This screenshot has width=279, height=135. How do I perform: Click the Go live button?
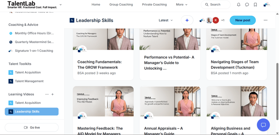coord(32,127)
